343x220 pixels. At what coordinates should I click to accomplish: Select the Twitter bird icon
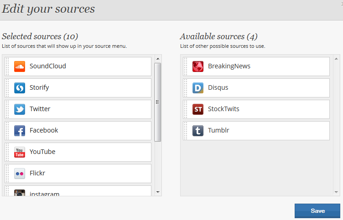click(x=20, y=109)
